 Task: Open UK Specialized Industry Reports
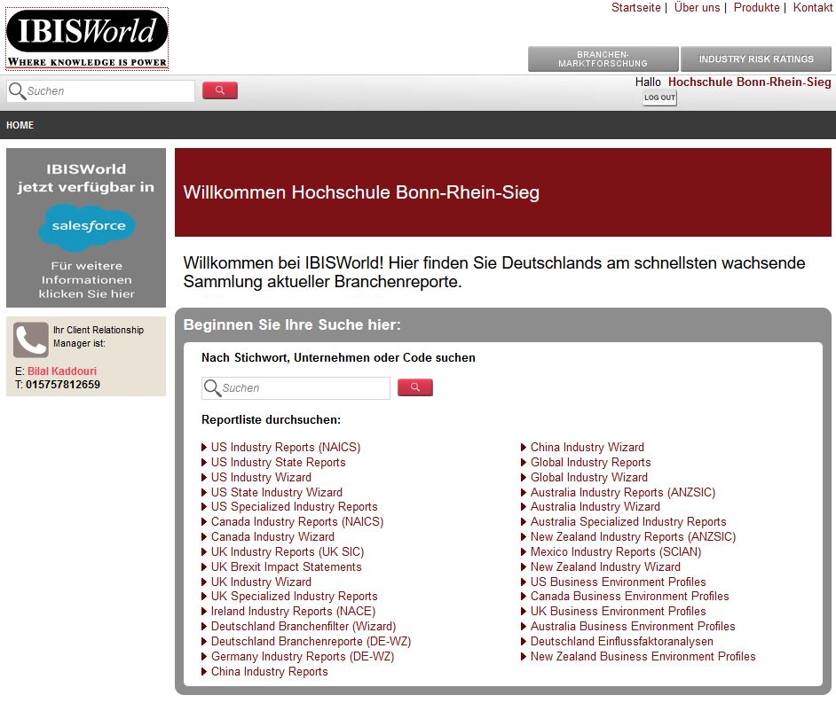295,596
